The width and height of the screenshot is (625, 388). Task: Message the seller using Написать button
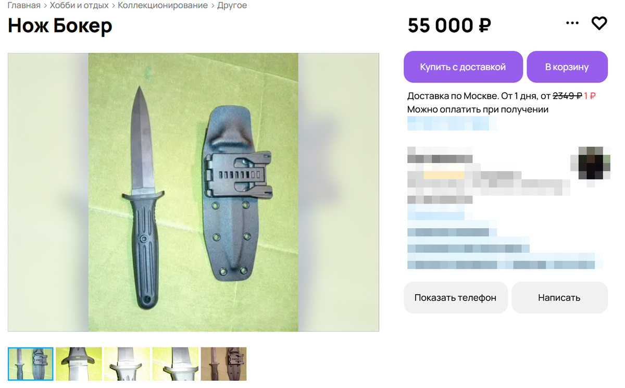tap(559, 298)
